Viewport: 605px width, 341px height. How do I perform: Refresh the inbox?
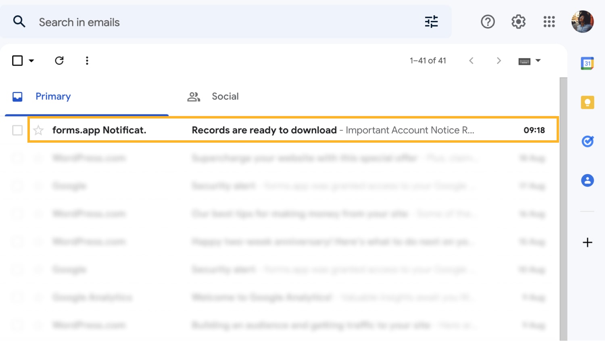tap(59, 60)
